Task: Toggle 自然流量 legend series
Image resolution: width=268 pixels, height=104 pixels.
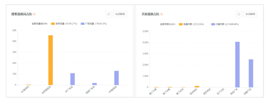Action: click(64, 24)
